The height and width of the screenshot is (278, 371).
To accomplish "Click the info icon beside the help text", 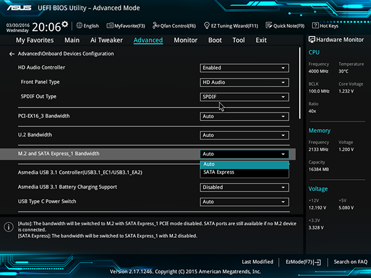I will 9,227.
